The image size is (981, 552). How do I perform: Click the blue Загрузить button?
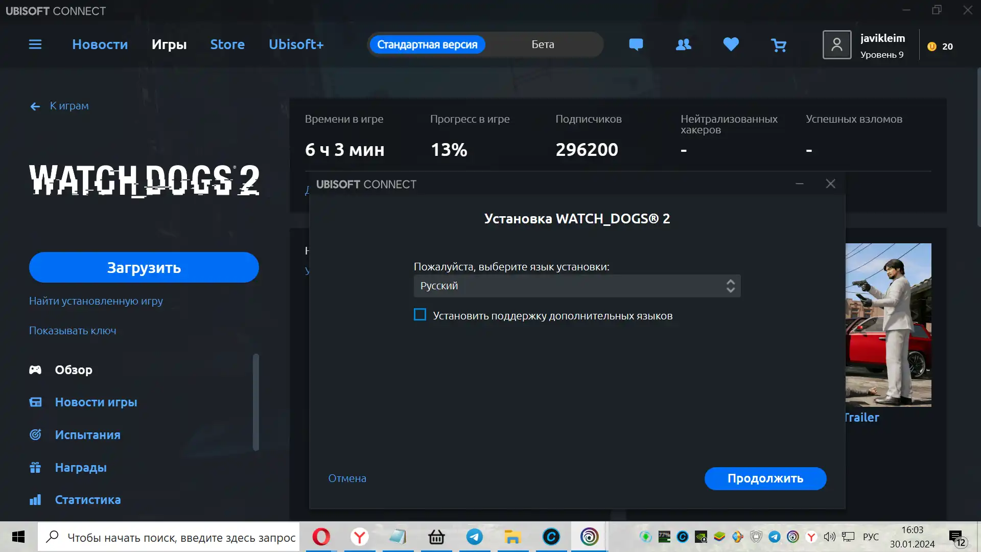pos(144,267)
